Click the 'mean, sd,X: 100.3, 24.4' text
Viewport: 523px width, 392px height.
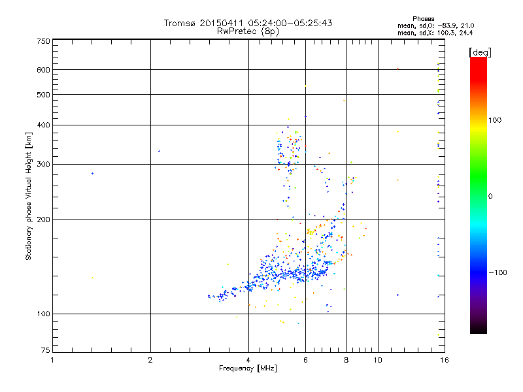[435, 33]
